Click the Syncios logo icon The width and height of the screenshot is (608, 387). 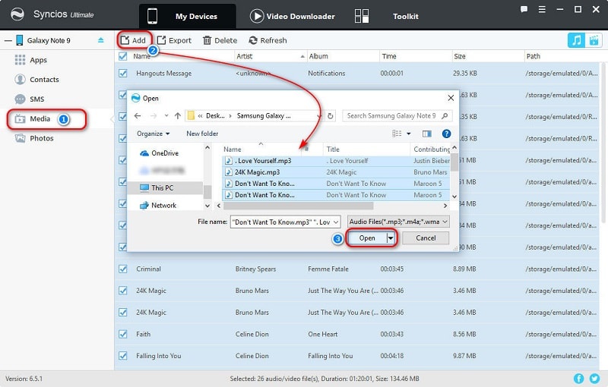(17, 14)
